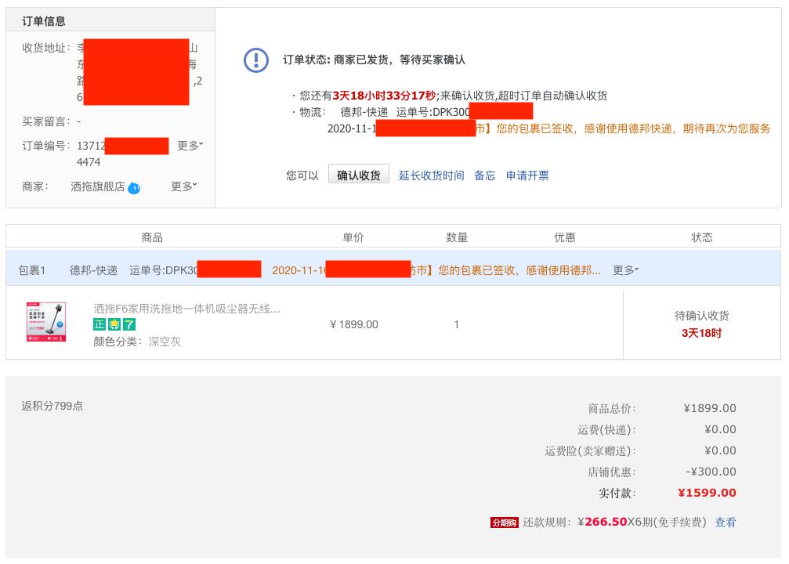Click the 7-day return badge
The height and width of the screenshot is (564, 789).
(128, 324)
